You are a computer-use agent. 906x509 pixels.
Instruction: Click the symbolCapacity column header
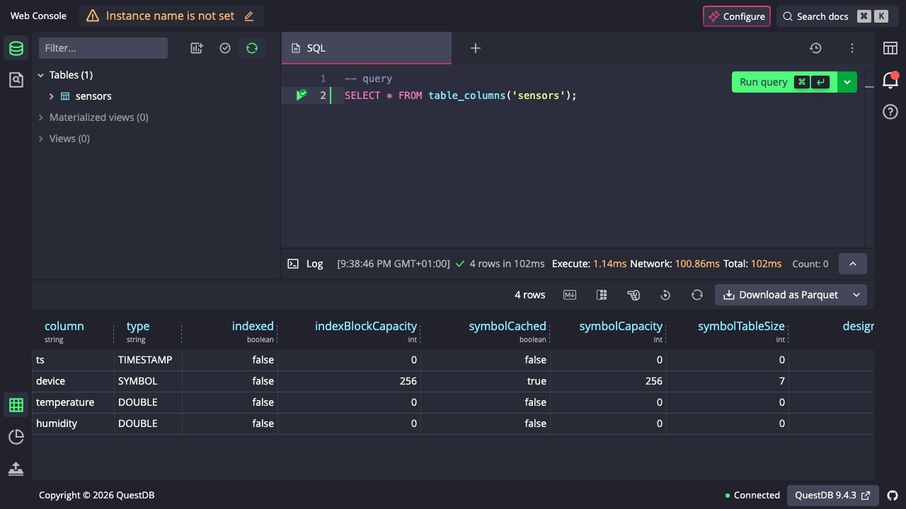pyautogui.click(x=621, y=326)
